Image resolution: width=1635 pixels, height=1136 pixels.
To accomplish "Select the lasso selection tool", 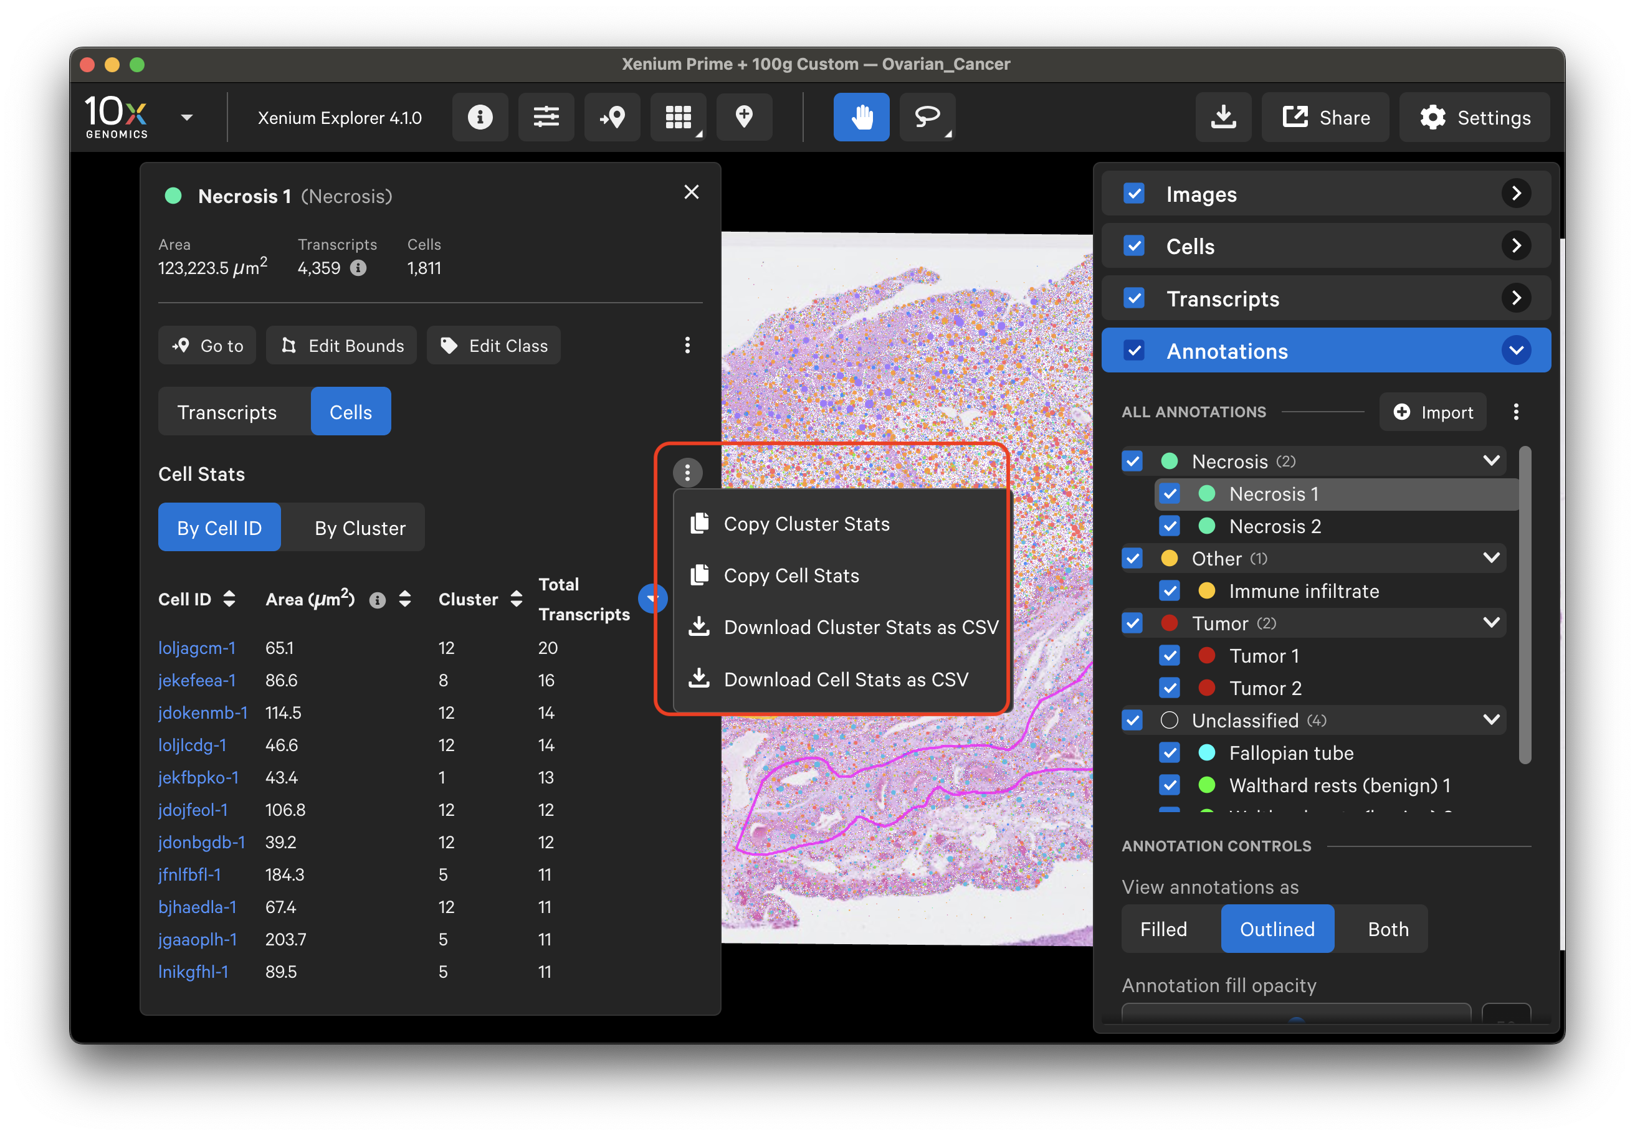I will click(927, 116).
